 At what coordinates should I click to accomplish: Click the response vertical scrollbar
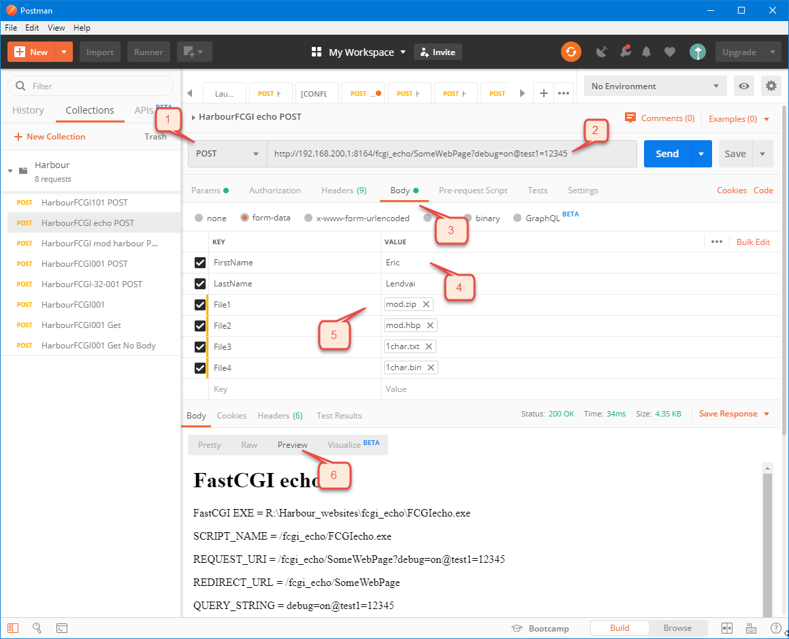(768, 538)
